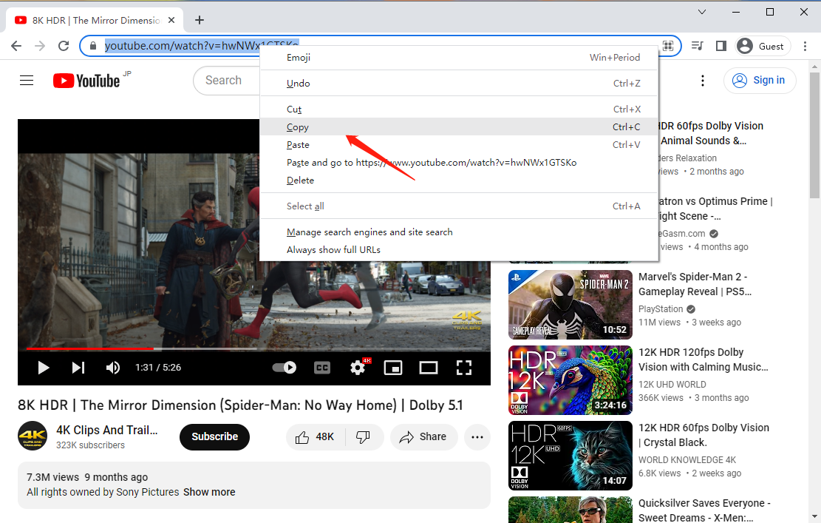Dislike the video
Viewport: 821px width, 523px height.
[x=364, y=437]
